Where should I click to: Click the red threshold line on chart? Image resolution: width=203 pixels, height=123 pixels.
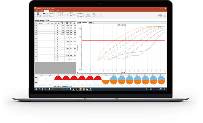click(x=122, y=40)
